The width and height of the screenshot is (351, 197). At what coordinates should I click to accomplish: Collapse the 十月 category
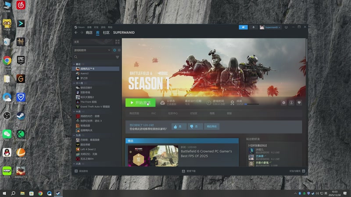pos(74,112)
